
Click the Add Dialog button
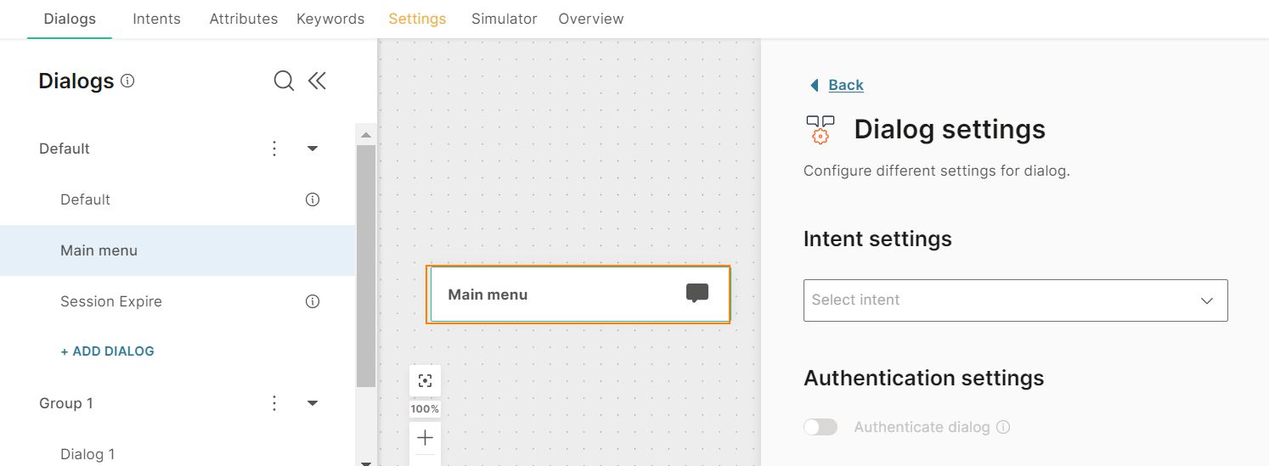pyautogui.click(x=108, y=351)
